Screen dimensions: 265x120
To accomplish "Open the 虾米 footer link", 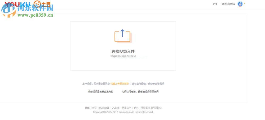I will (136, 108).
